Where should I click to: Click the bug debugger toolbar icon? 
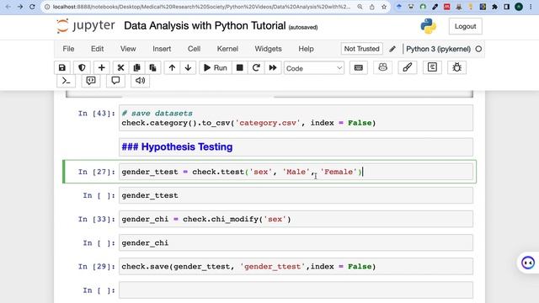456,67
